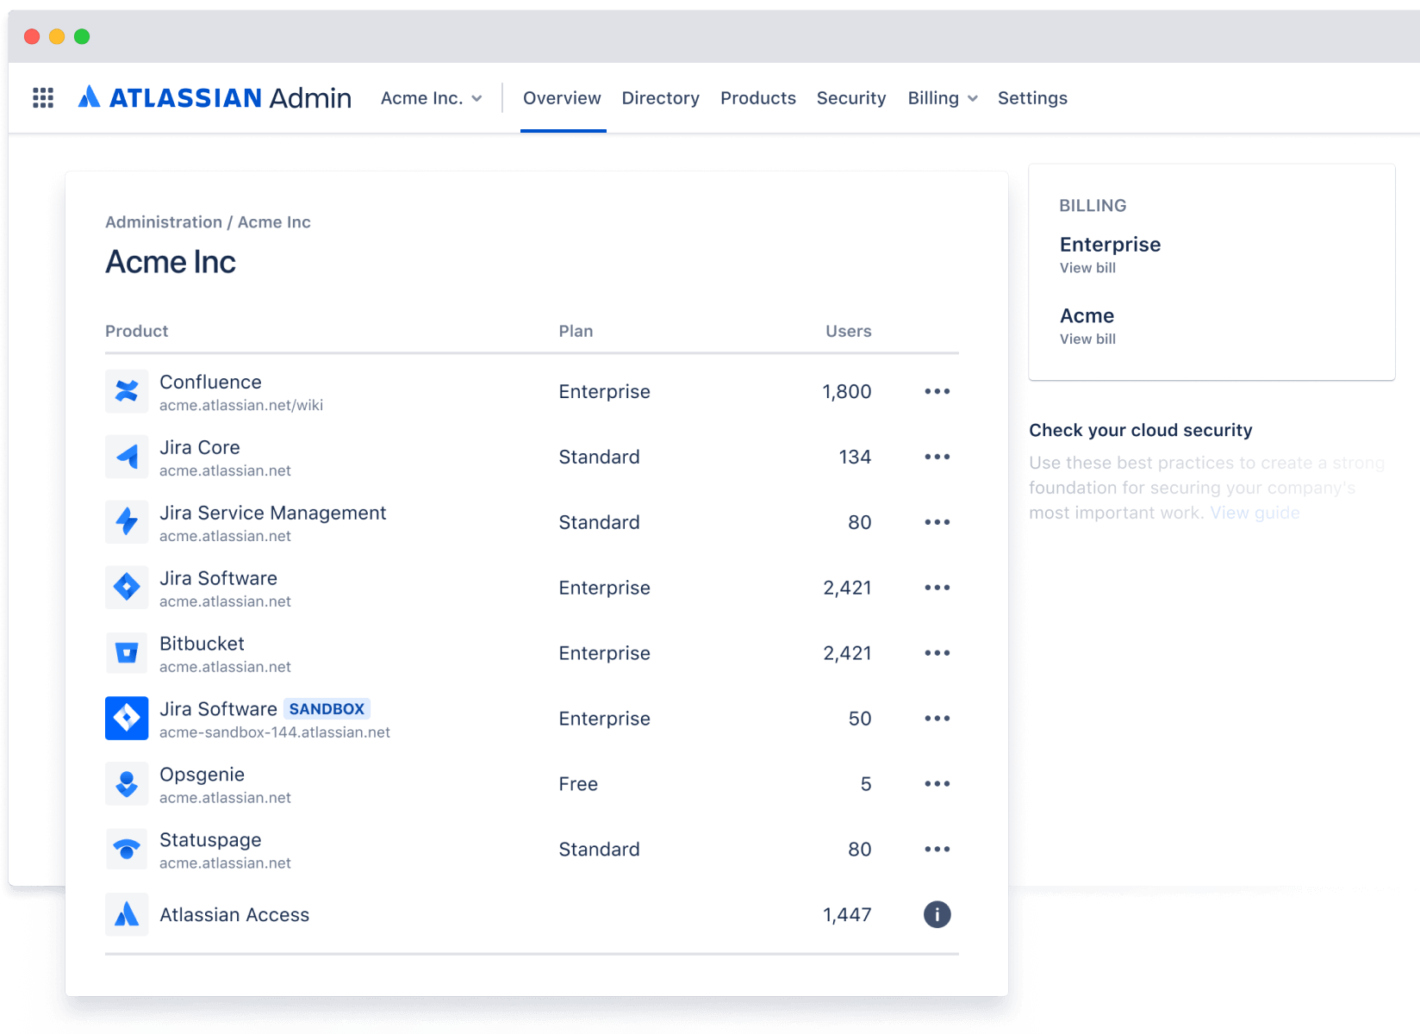Open the actions menu for Opsgenie
Screen dimensions: 1420x1034
937,783
